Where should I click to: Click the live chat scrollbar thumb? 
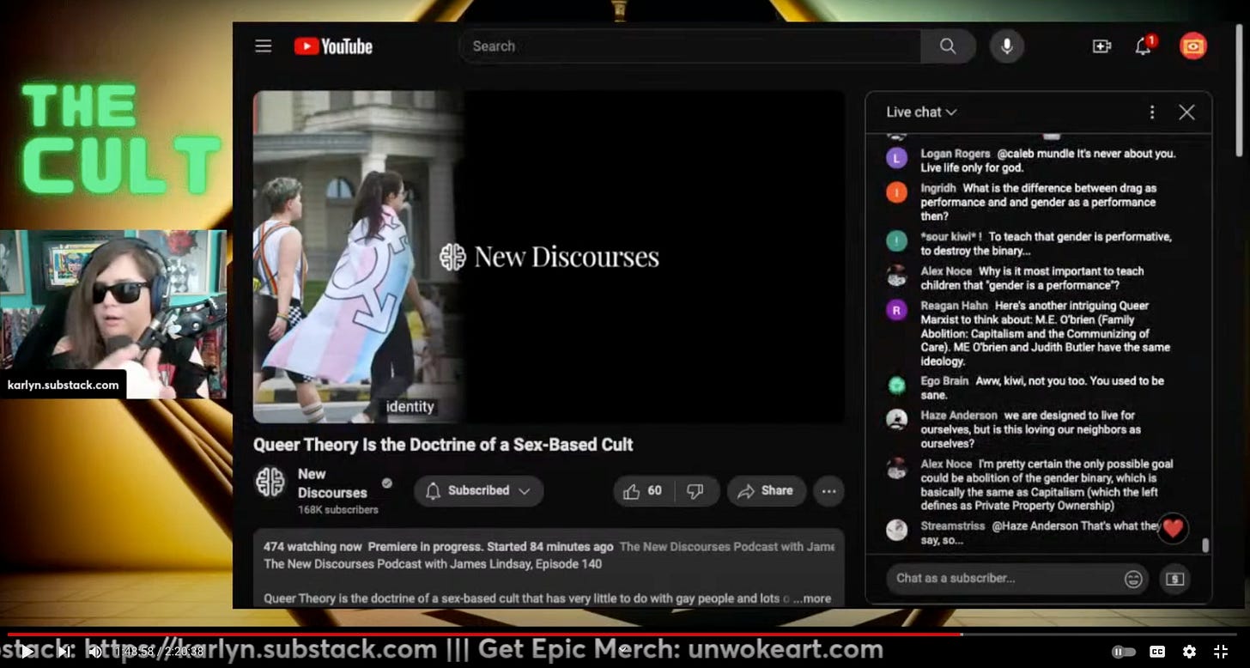1205,546
